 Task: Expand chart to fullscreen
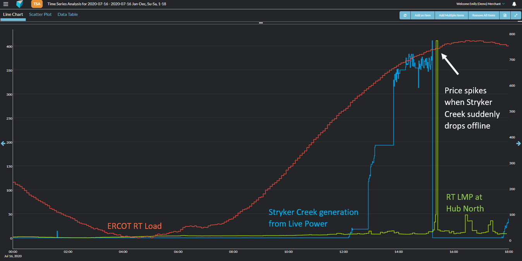pyautogui.click(x=516, y=15)
